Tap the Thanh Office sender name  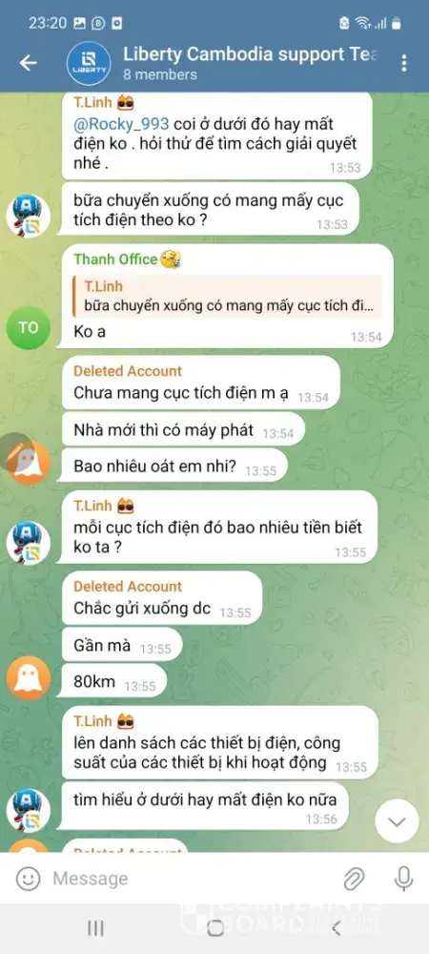[115, 259]
